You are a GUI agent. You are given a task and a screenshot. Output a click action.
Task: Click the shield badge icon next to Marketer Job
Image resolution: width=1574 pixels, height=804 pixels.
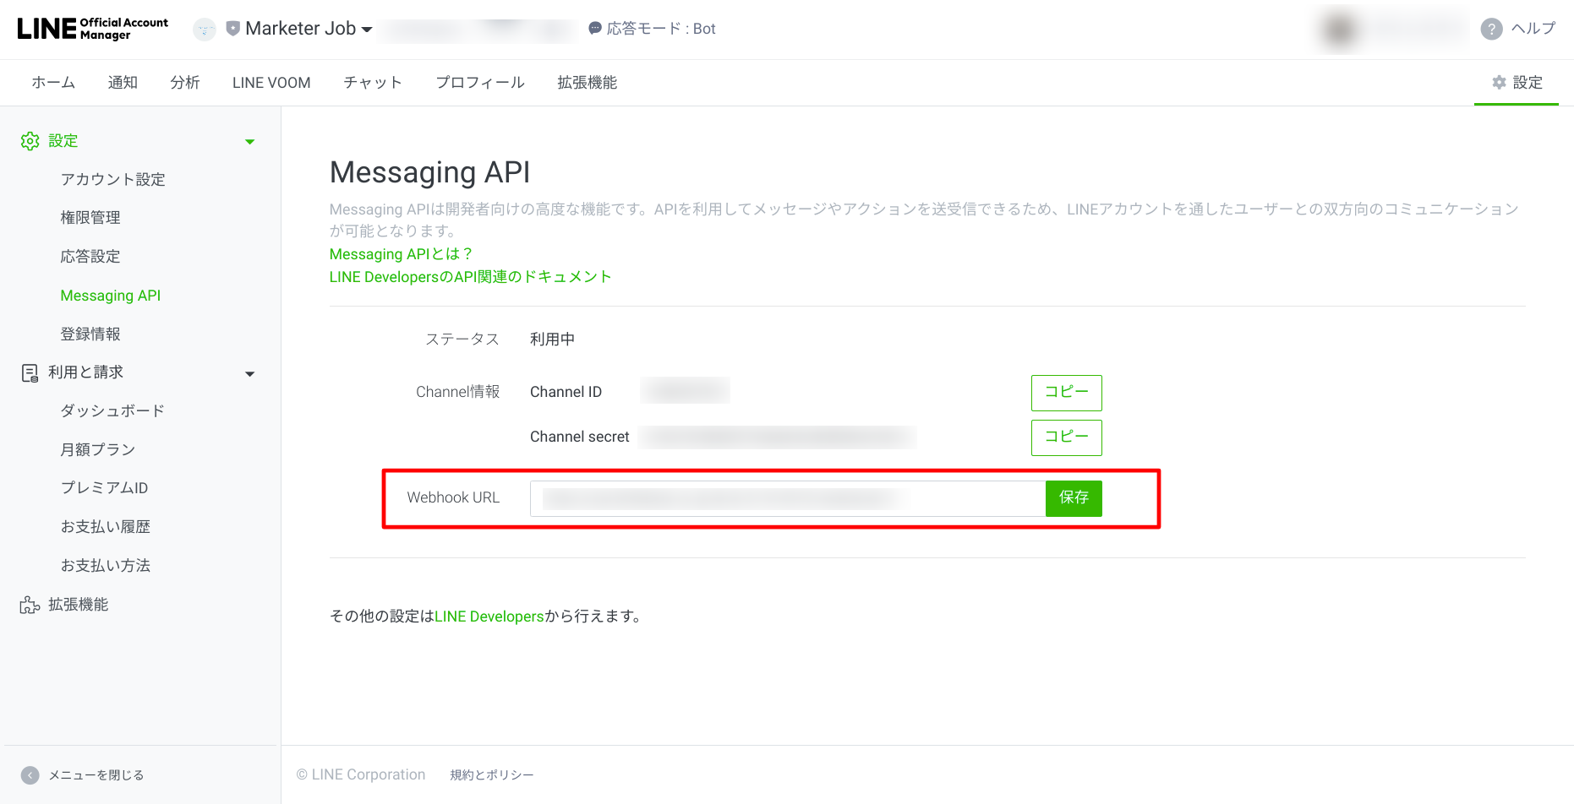[x=233, y=29]
